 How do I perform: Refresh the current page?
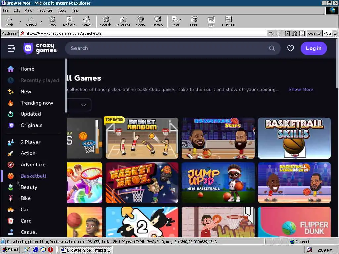click(x=69, y=21)
